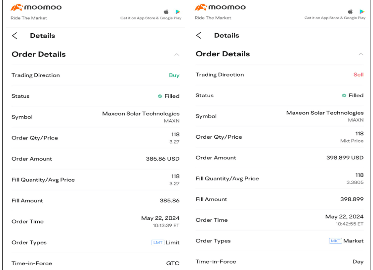Click the LMT badge beside Limit order type

(158, 242)
